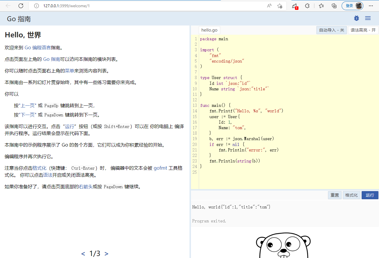Add this page to favorites star icon
This screenshot has width=379, height=258.
tap(280, 6)
